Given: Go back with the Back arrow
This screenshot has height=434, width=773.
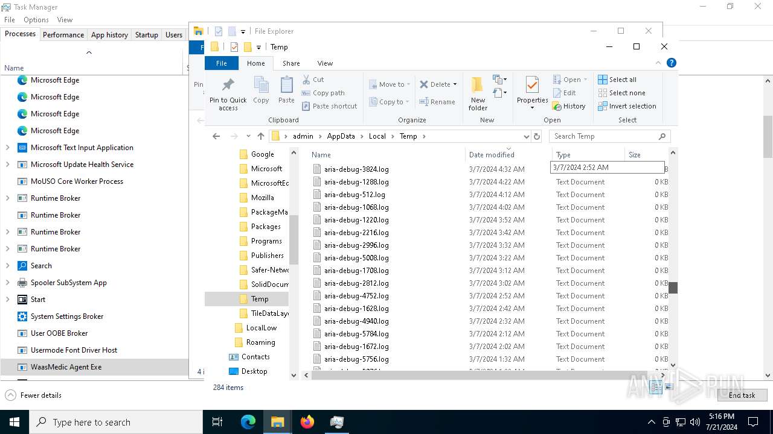Looking at the screenshot, I should tap(216, 136).
